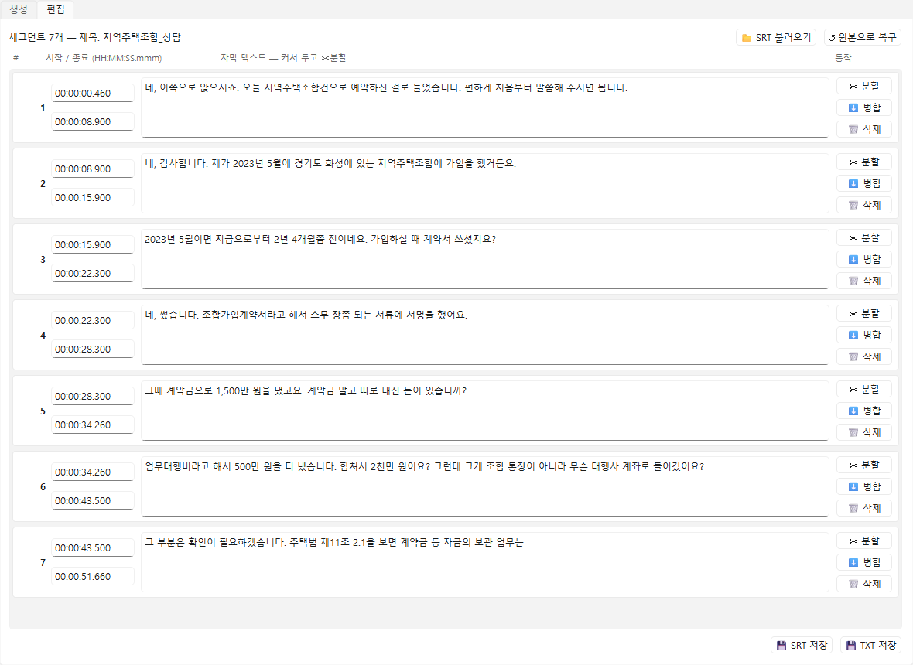Delete segment 4 with 삭제 trash
913x665 pixels.
coord(864,356)
